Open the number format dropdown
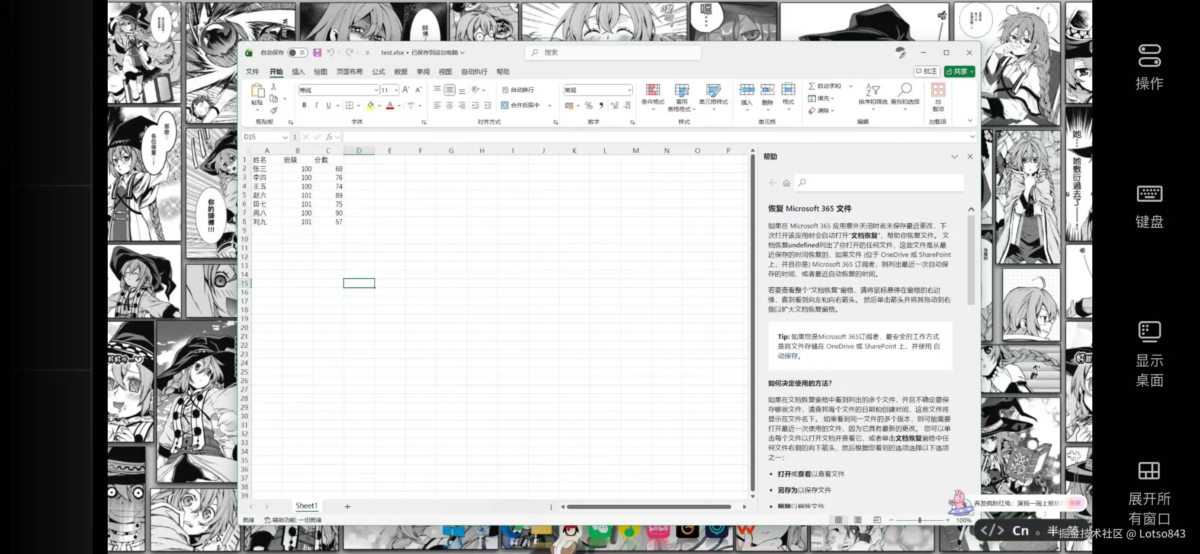 (x=629, y=90)
